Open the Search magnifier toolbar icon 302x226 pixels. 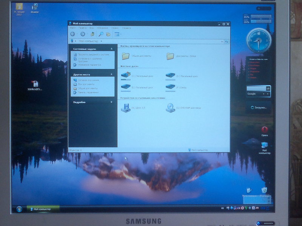pyautogui.click(x=101, y=34)
